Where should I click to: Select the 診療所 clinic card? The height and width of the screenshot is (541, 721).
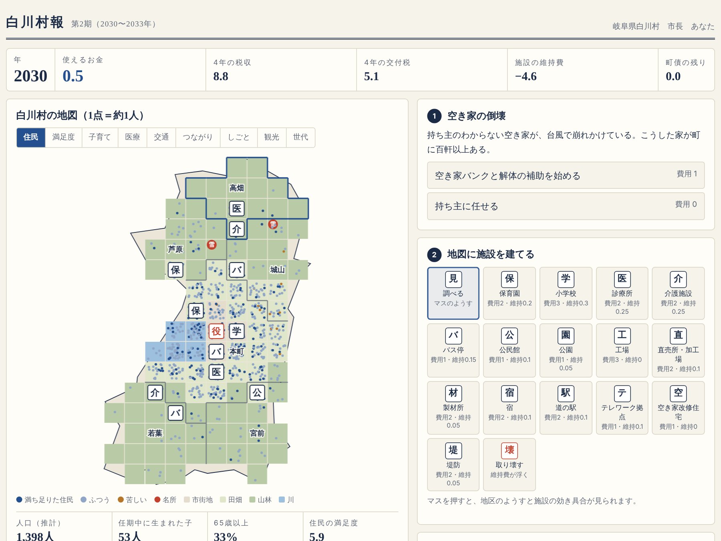pos(622,293)
